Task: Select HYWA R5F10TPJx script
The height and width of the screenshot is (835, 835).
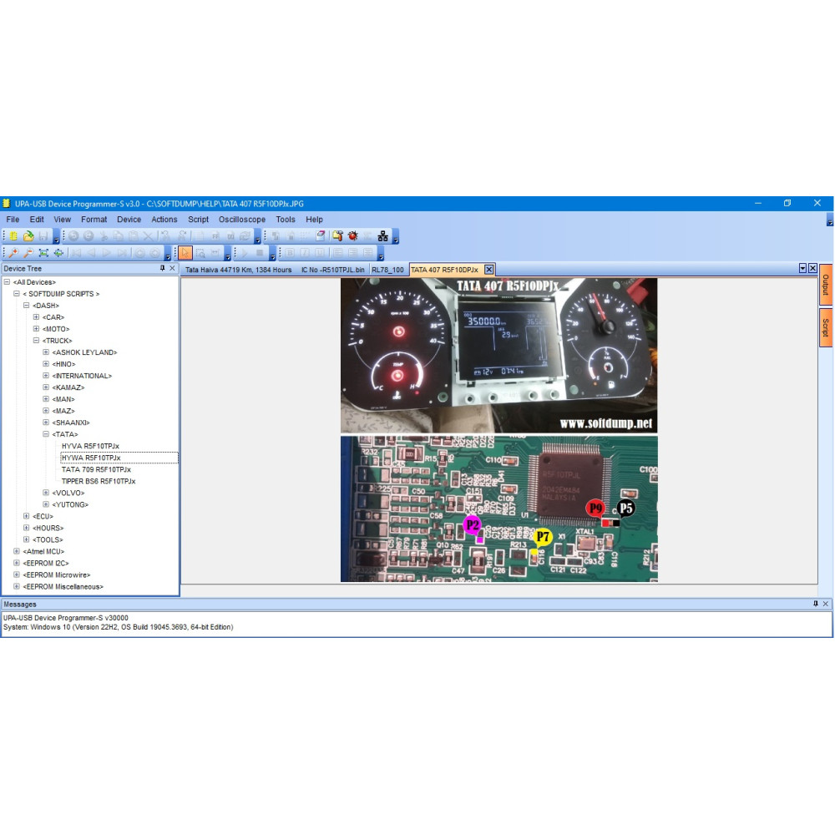Action: point(91,458)
